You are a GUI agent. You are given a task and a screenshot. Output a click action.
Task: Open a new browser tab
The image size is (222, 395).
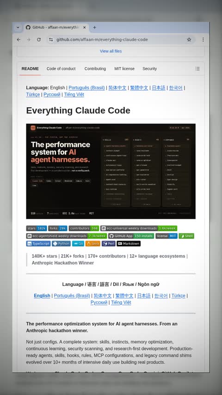[94, 27]
